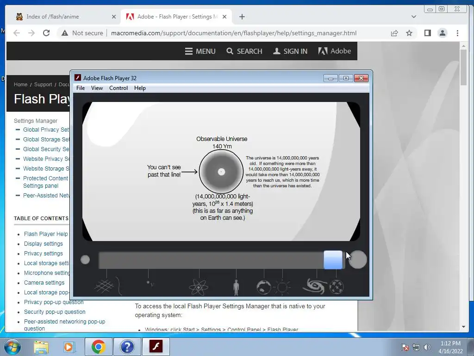Follow the Home breadcrumb link
The image size is (474, 356).
[x=20, y=84]
